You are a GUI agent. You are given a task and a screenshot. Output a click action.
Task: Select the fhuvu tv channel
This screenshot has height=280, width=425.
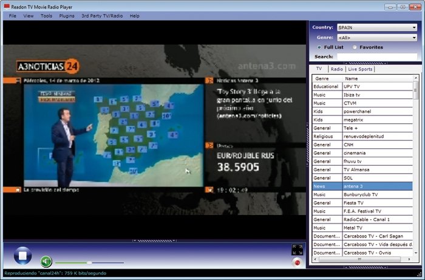[362, 162]
